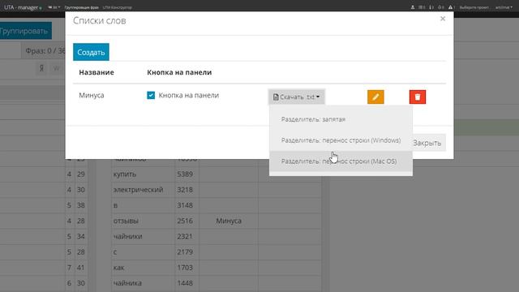
Task: Delete the Минуса list with red trash button
Action: (418, 97)
